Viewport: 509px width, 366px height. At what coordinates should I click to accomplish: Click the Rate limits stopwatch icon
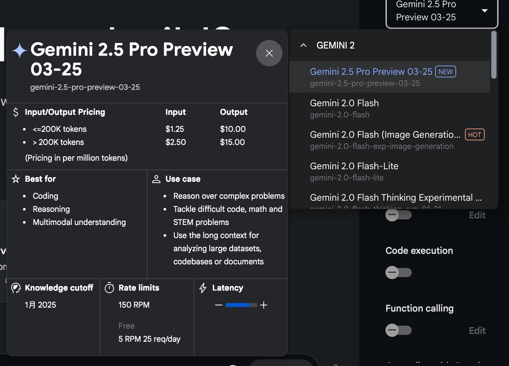[109, 288]
